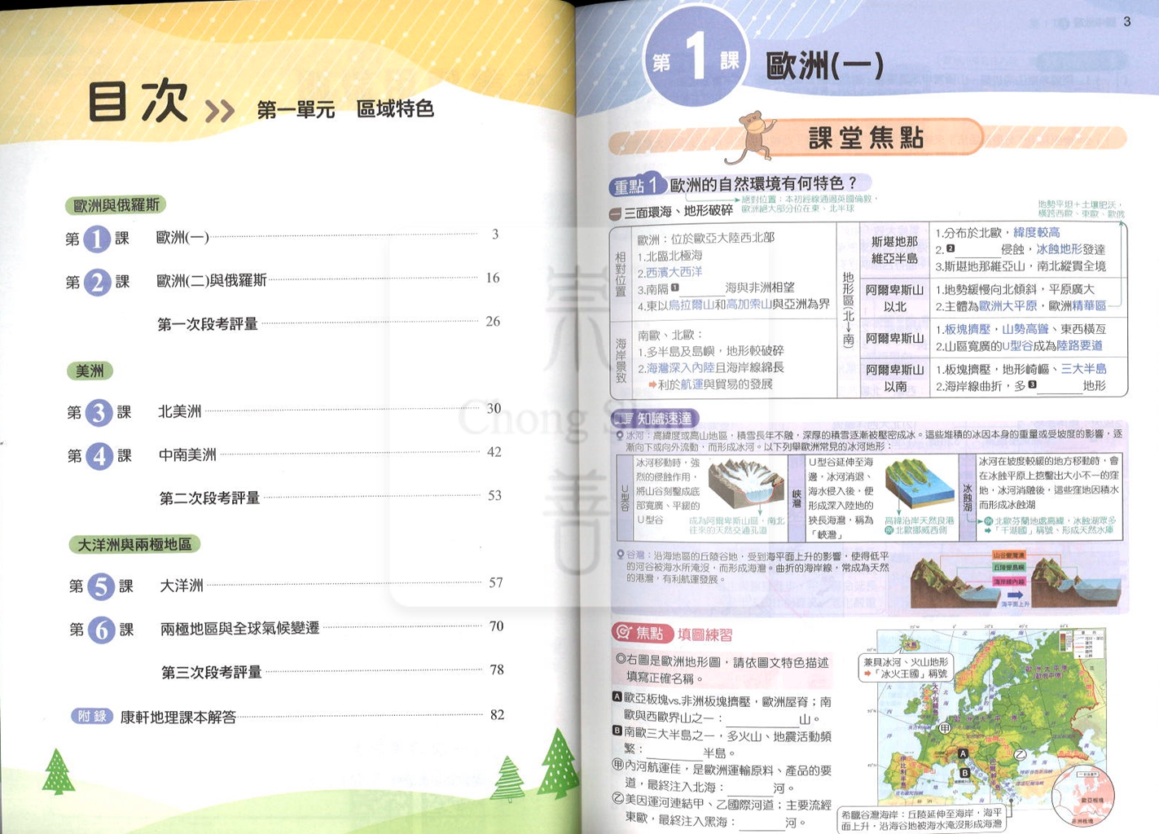Click page number 16 in contents

[x=493, y=278]
